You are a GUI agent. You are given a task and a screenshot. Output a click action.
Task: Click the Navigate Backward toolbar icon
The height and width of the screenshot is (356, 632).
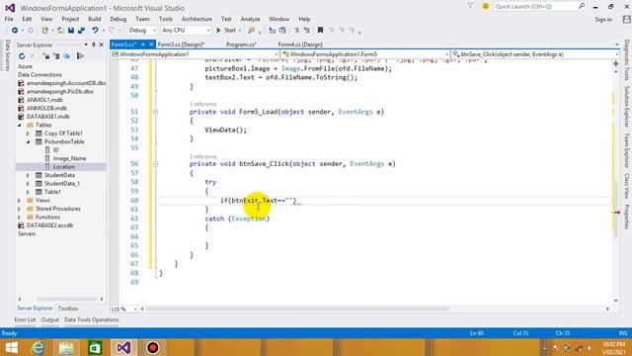coord(15,31)
